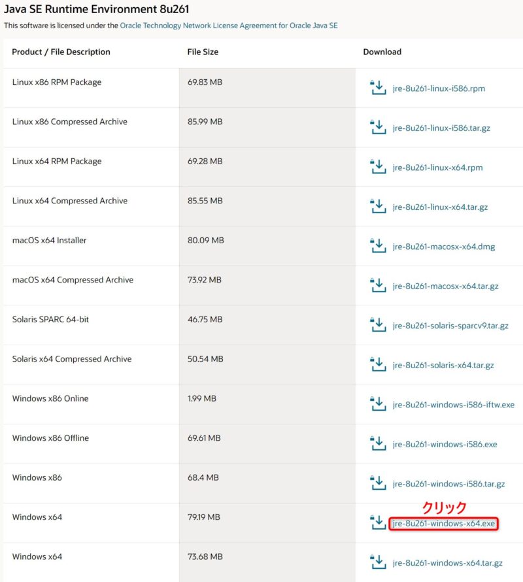The image size is (523, 582).
Task: Click download icon for jre-8u261-solaris-x64.tar.gz
Action: click(378, 365)
